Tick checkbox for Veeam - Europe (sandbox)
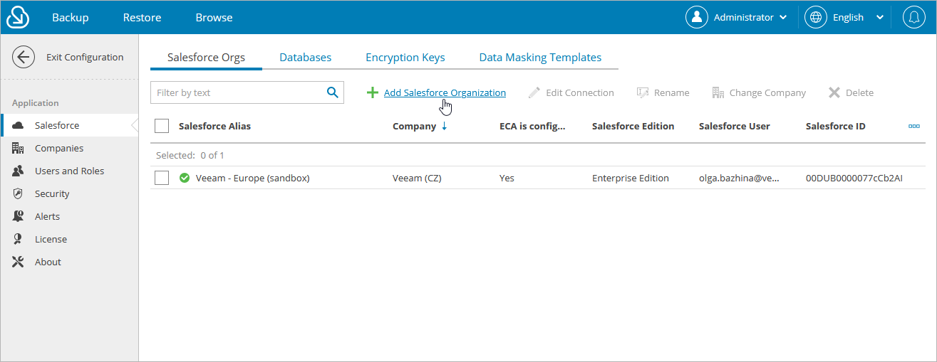The width and height of the screenshot is (937, 362). pos(162,178)
